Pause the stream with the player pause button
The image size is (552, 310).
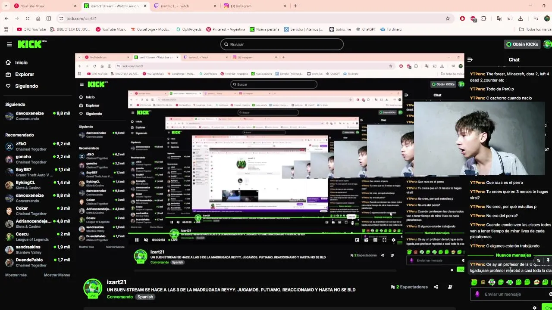[x=137, y=240]
